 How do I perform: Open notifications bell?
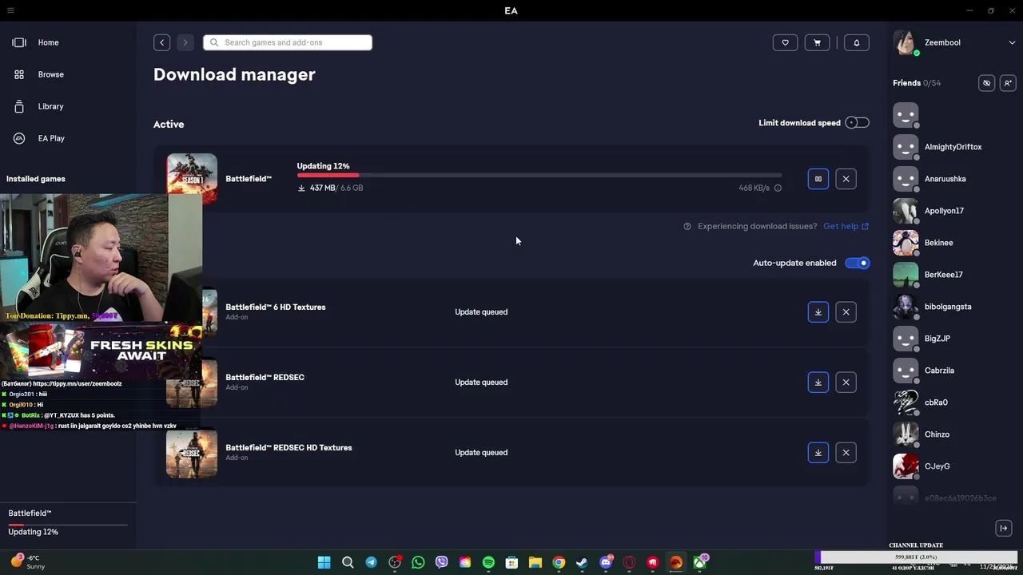point(857,42)
